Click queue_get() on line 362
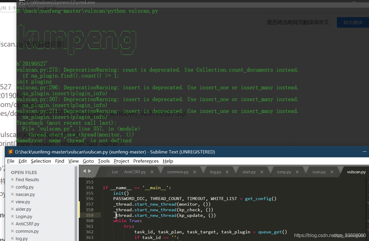The width and height of the screenshot is (369, 241). click(273, 232)
